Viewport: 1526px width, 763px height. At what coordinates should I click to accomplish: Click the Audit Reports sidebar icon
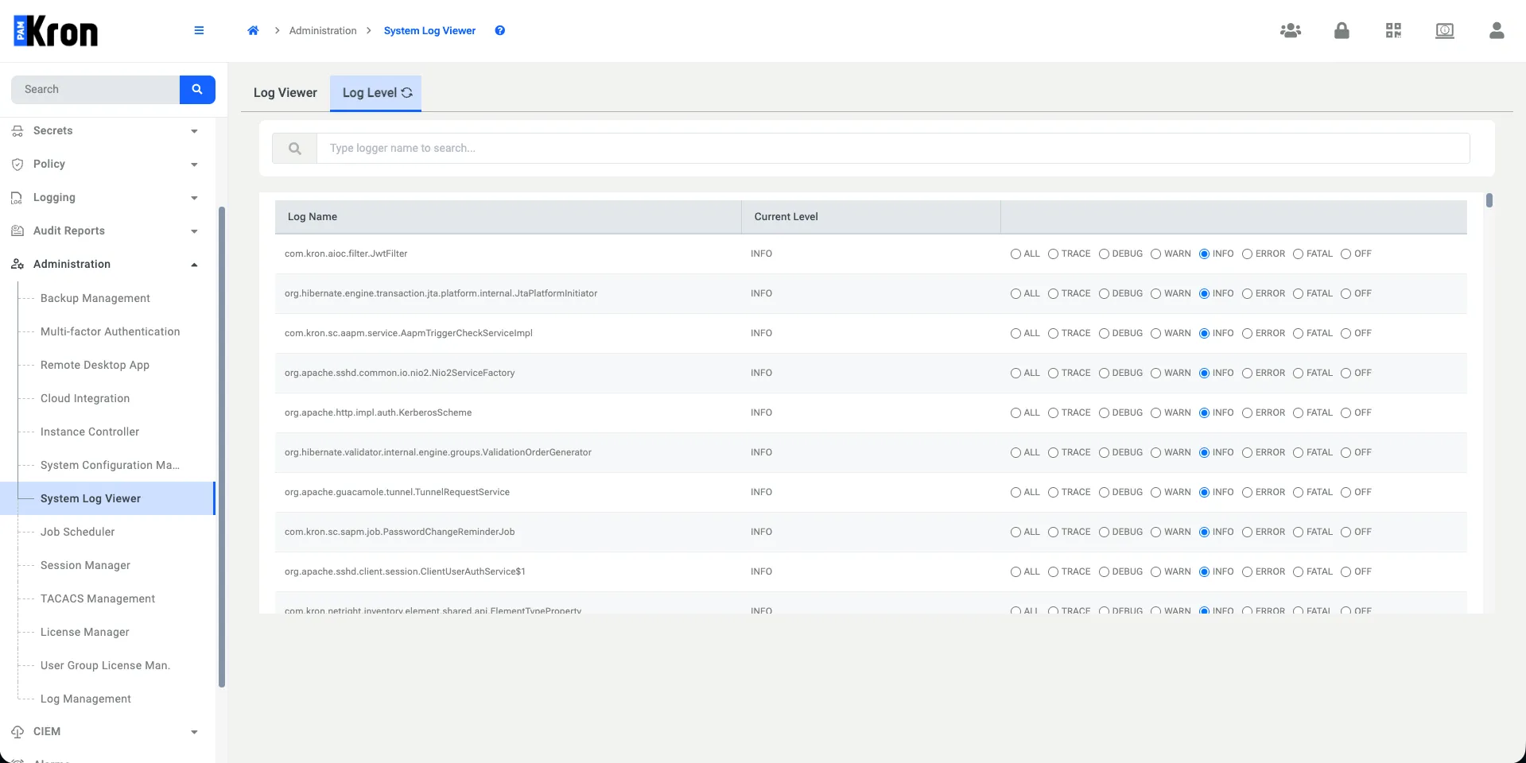pos(17,231)
